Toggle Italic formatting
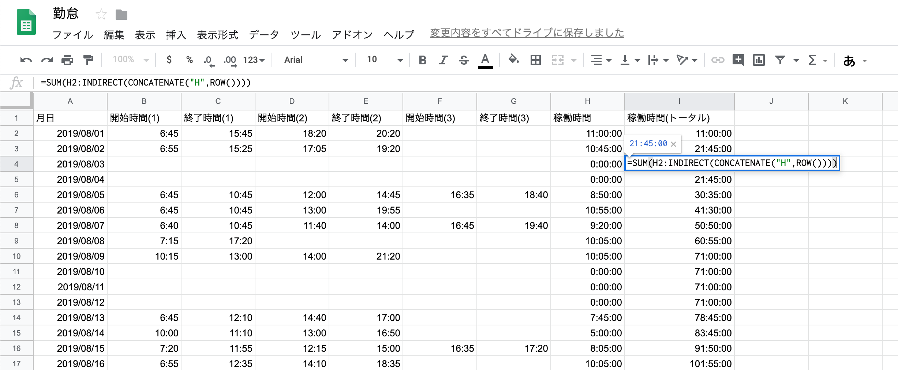The width and height of the screenshot is (898, 370). tap(443, 60)
